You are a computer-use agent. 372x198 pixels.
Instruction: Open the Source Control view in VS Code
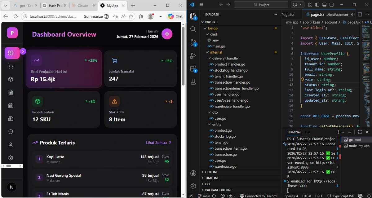pyautogui.click(x=193, y=42)
